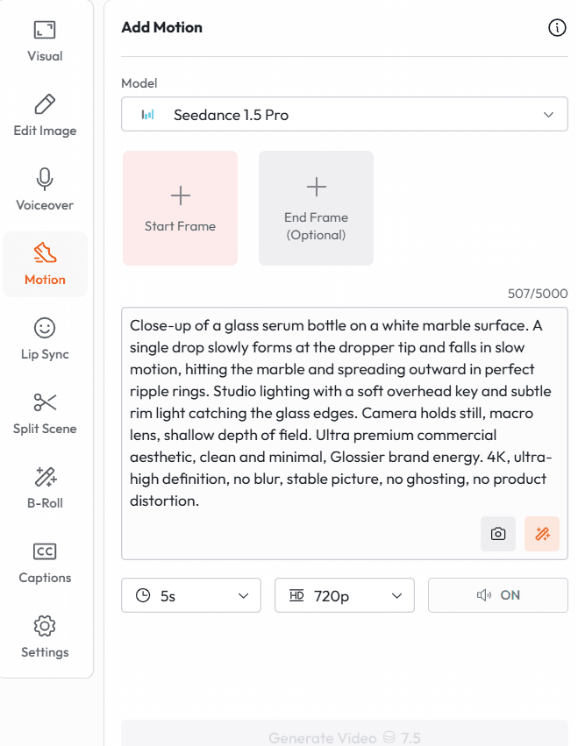This screenshot has height=746, width=578.
Task: Open the Voiceover microphone tool
Action: 45,190
